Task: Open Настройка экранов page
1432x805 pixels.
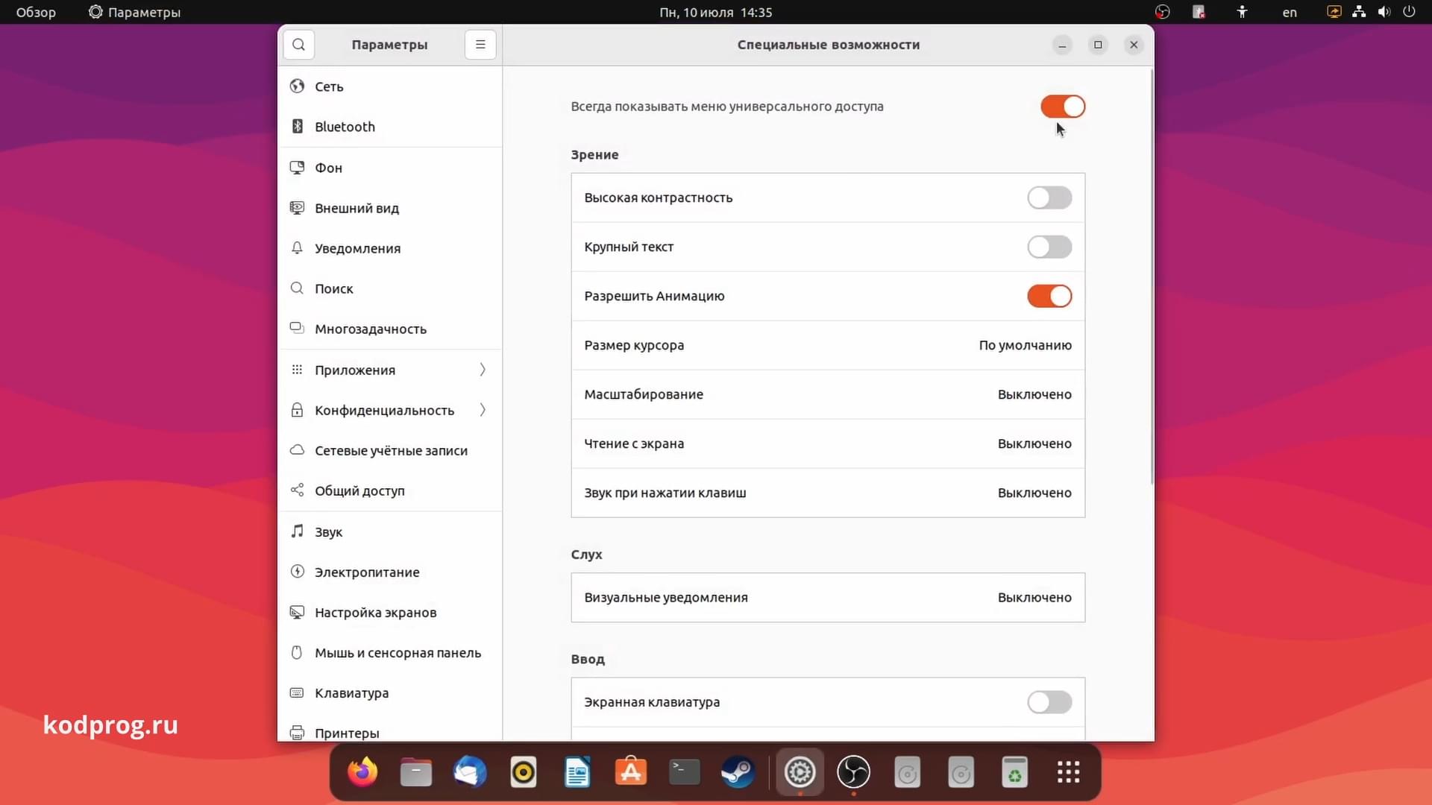Action: (390, 613)
